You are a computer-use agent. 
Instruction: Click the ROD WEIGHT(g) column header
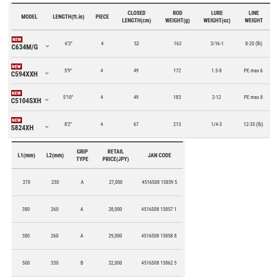pyautogui.click(x=177, y=17)
